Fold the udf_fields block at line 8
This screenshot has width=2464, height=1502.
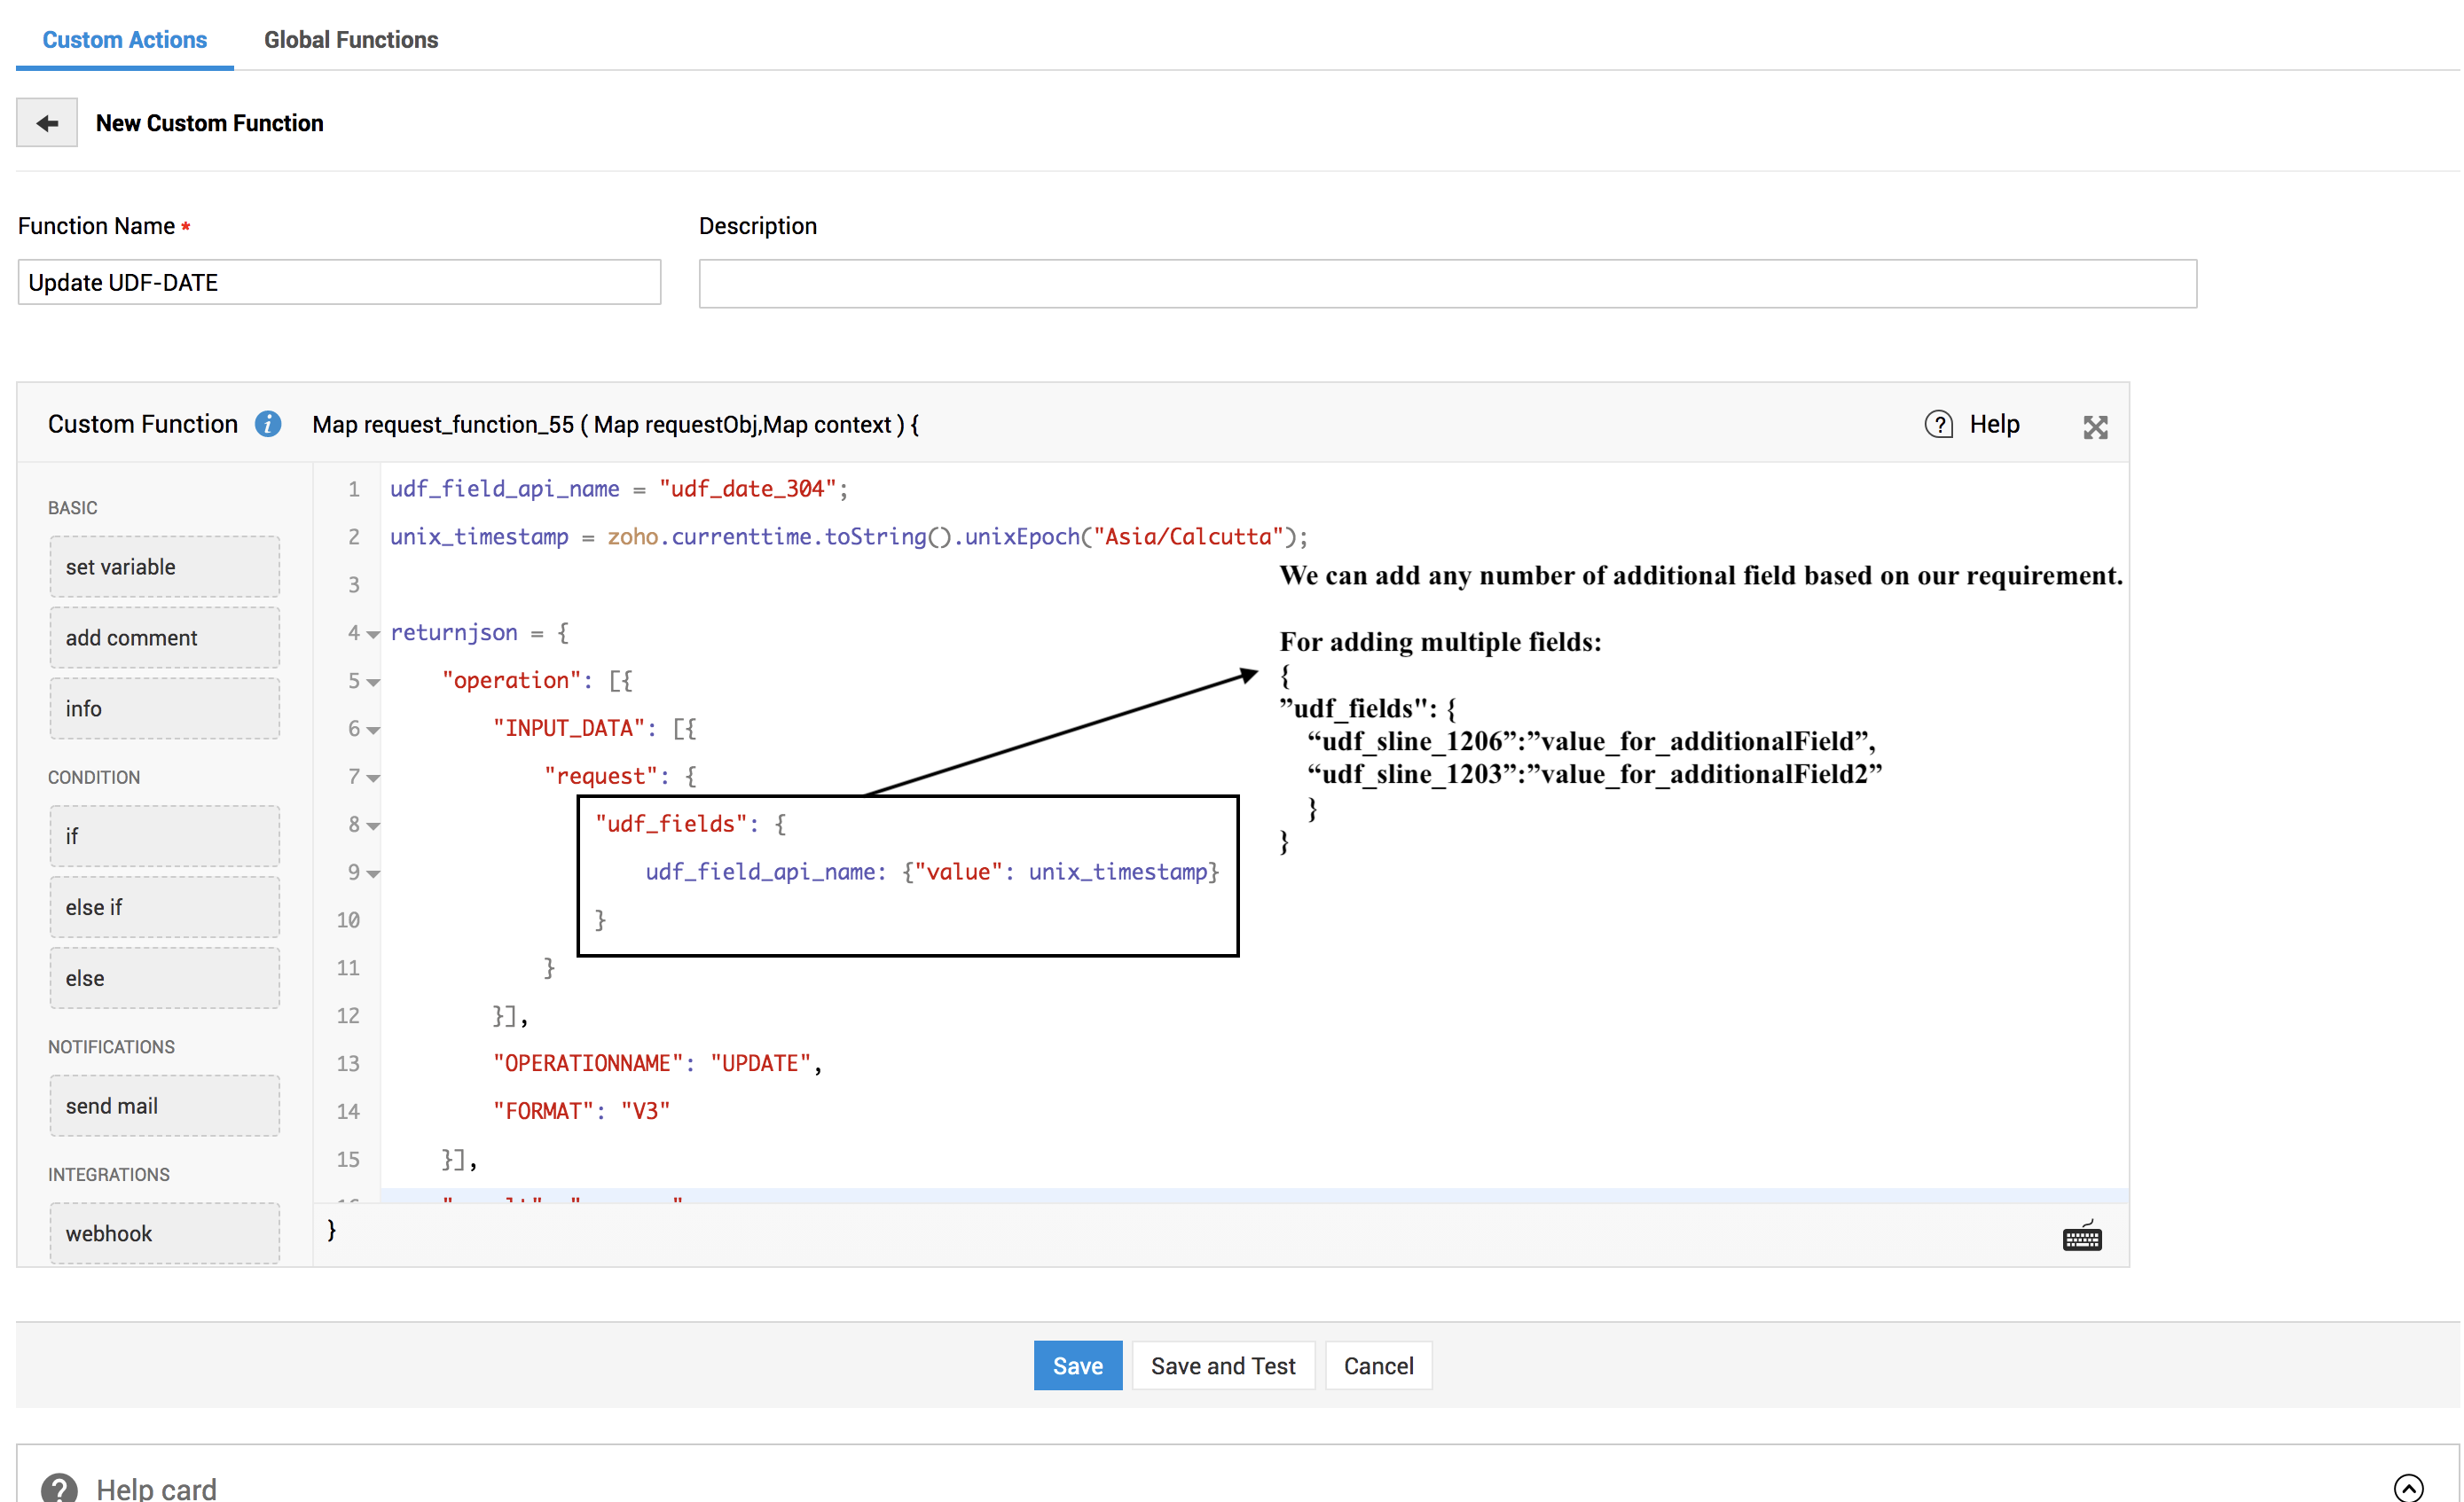[373, 826]
